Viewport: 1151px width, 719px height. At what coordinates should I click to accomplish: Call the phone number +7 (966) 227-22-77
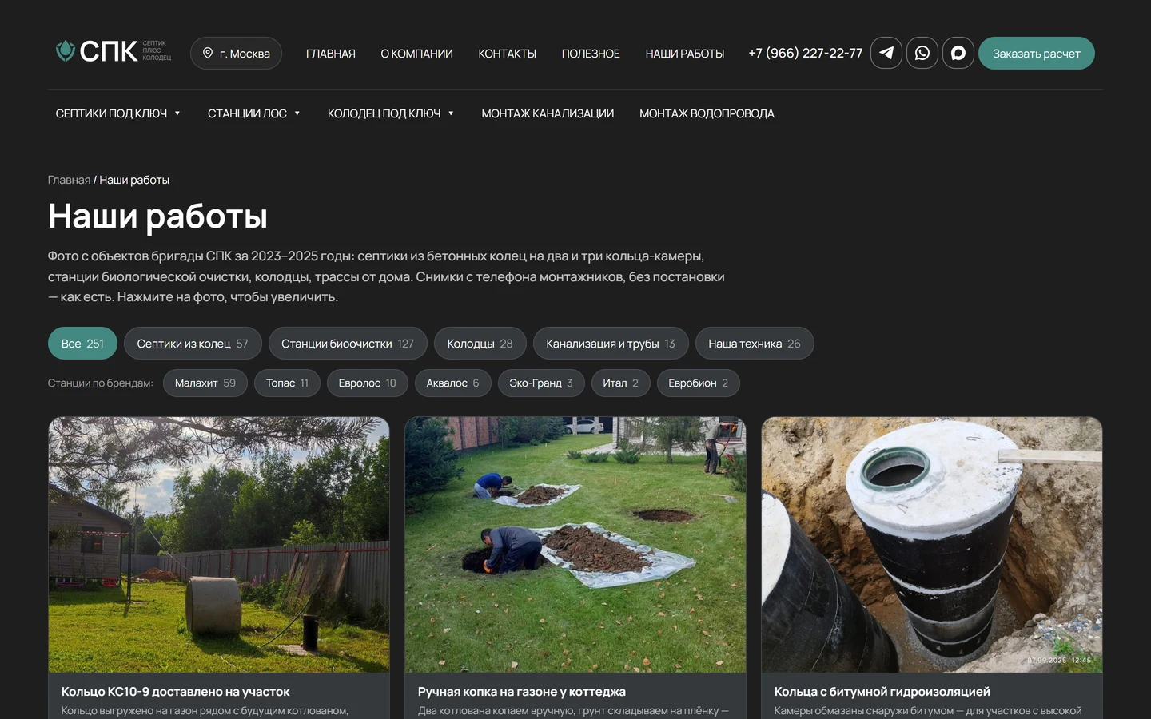tap(806, 53)
